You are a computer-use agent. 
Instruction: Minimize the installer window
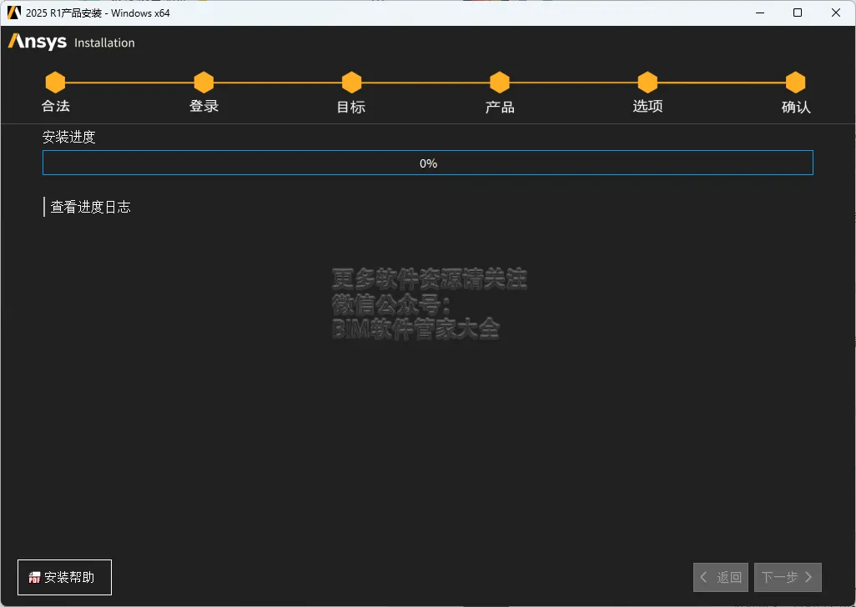pos(760,13)
